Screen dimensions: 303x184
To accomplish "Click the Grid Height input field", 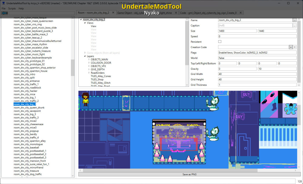I will click(x=257, y=79).
